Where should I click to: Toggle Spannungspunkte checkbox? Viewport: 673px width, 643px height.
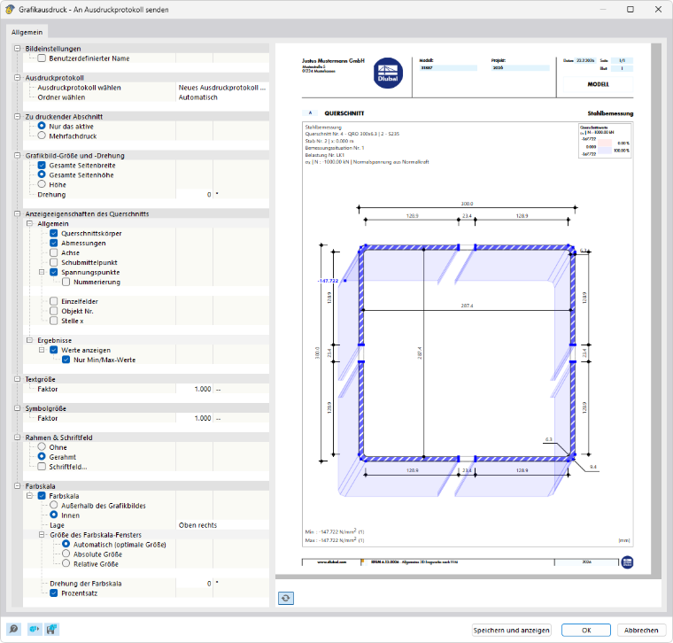[54, 272]
